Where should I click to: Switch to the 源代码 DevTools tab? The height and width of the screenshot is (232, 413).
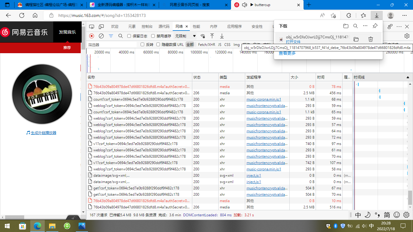coord(164,27)
